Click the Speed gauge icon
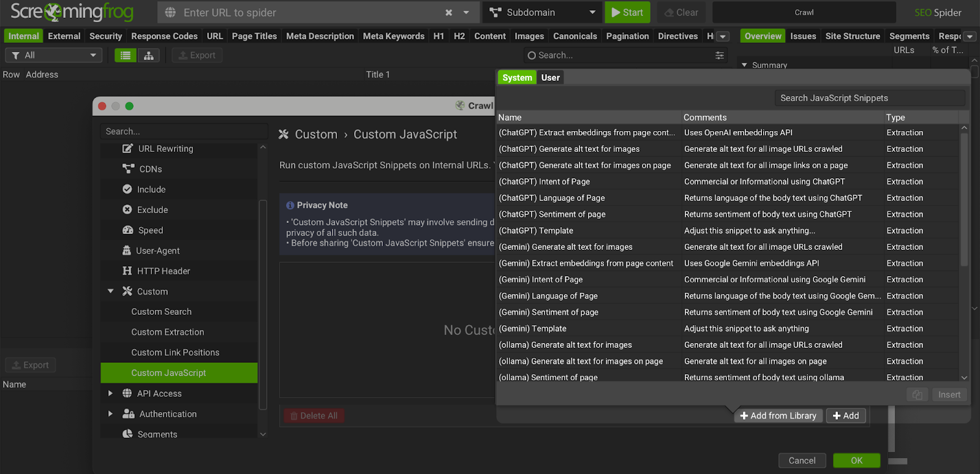 coord(128,230)
